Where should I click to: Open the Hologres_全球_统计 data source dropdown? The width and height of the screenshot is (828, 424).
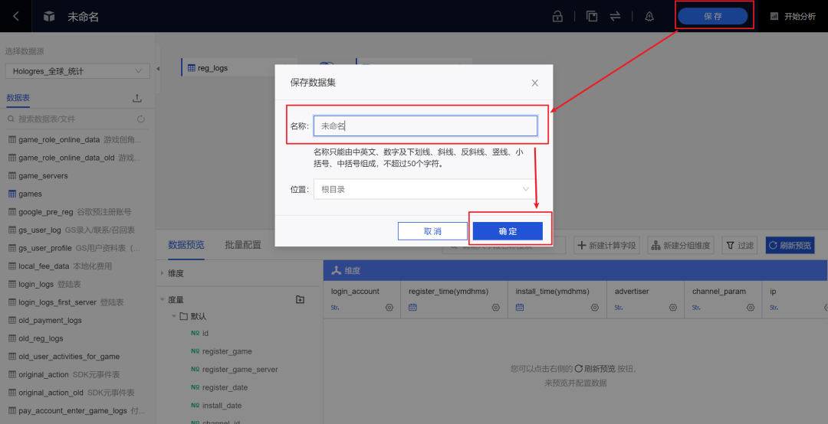[x=77, y=70]
